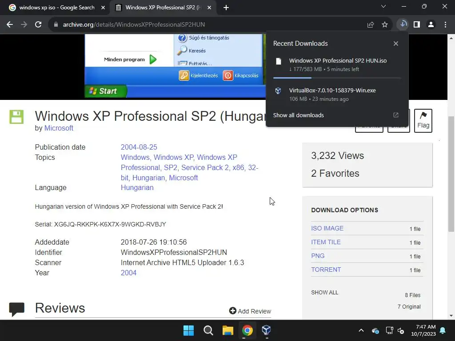Viewport: 455px width, 341px height.
Task: Download the PNG option
Action: pos(318,256)
